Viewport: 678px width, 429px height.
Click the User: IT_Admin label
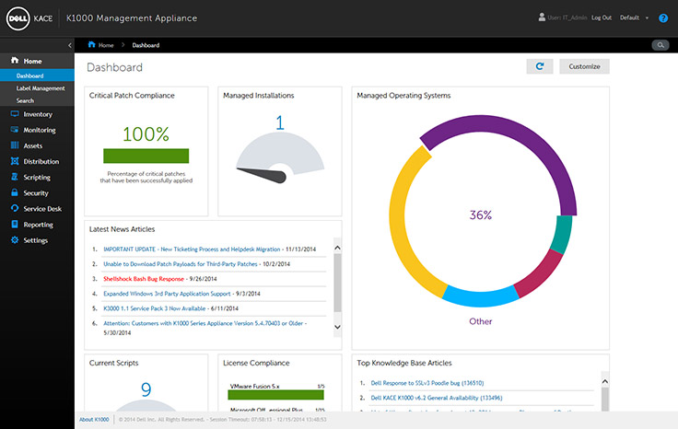[x=567, y=17]
